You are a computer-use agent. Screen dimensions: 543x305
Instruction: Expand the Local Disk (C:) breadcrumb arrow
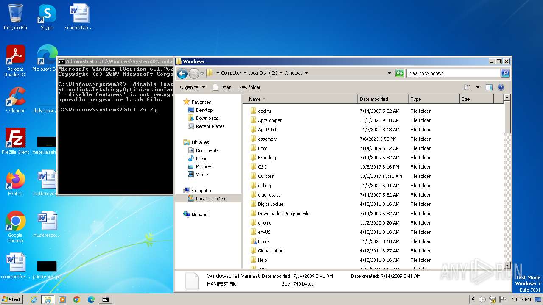click(x=281, y=73)
